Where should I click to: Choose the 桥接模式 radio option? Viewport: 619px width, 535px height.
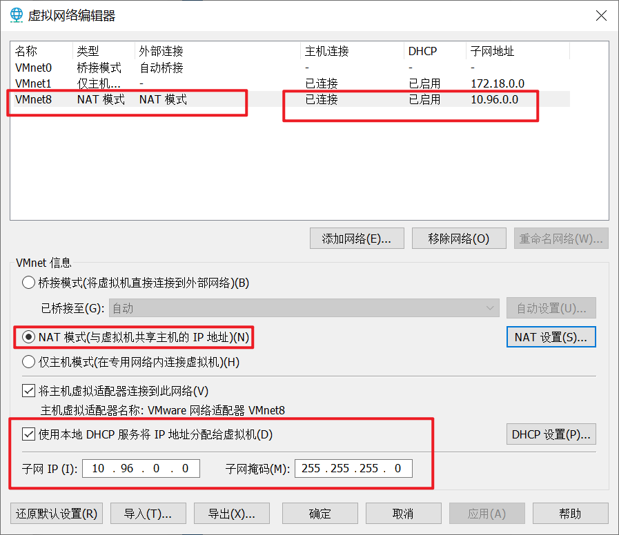pos(28,282)
